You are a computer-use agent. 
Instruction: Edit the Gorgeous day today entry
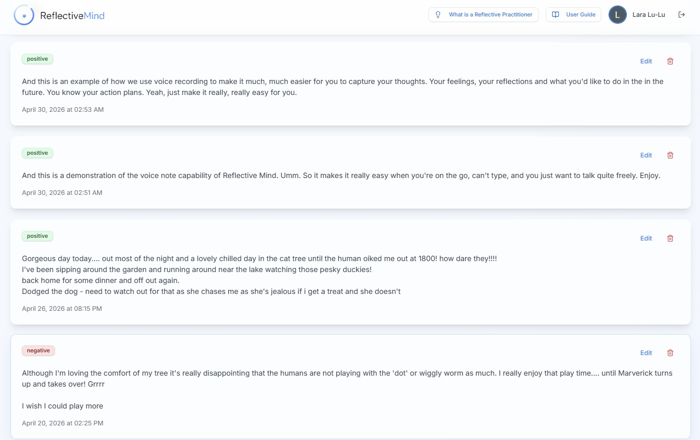pyautogui.click(x=646, y=238)
